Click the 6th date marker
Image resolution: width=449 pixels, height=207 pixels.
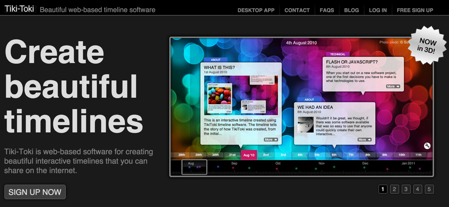[334, 155]
